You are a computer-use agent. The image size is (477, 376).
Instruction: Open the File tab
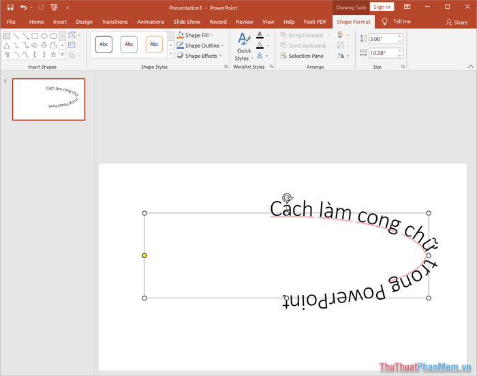(11, 22)
